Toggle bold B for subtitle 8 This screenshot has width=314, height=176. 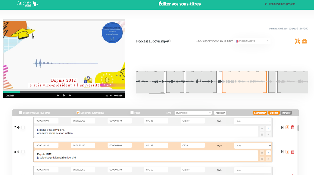pos(262,153)
